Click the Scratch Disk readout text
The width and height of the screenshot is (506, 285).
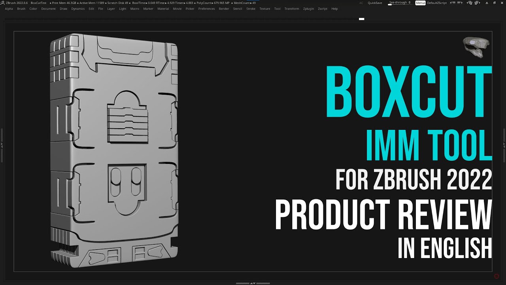point(118,3)
